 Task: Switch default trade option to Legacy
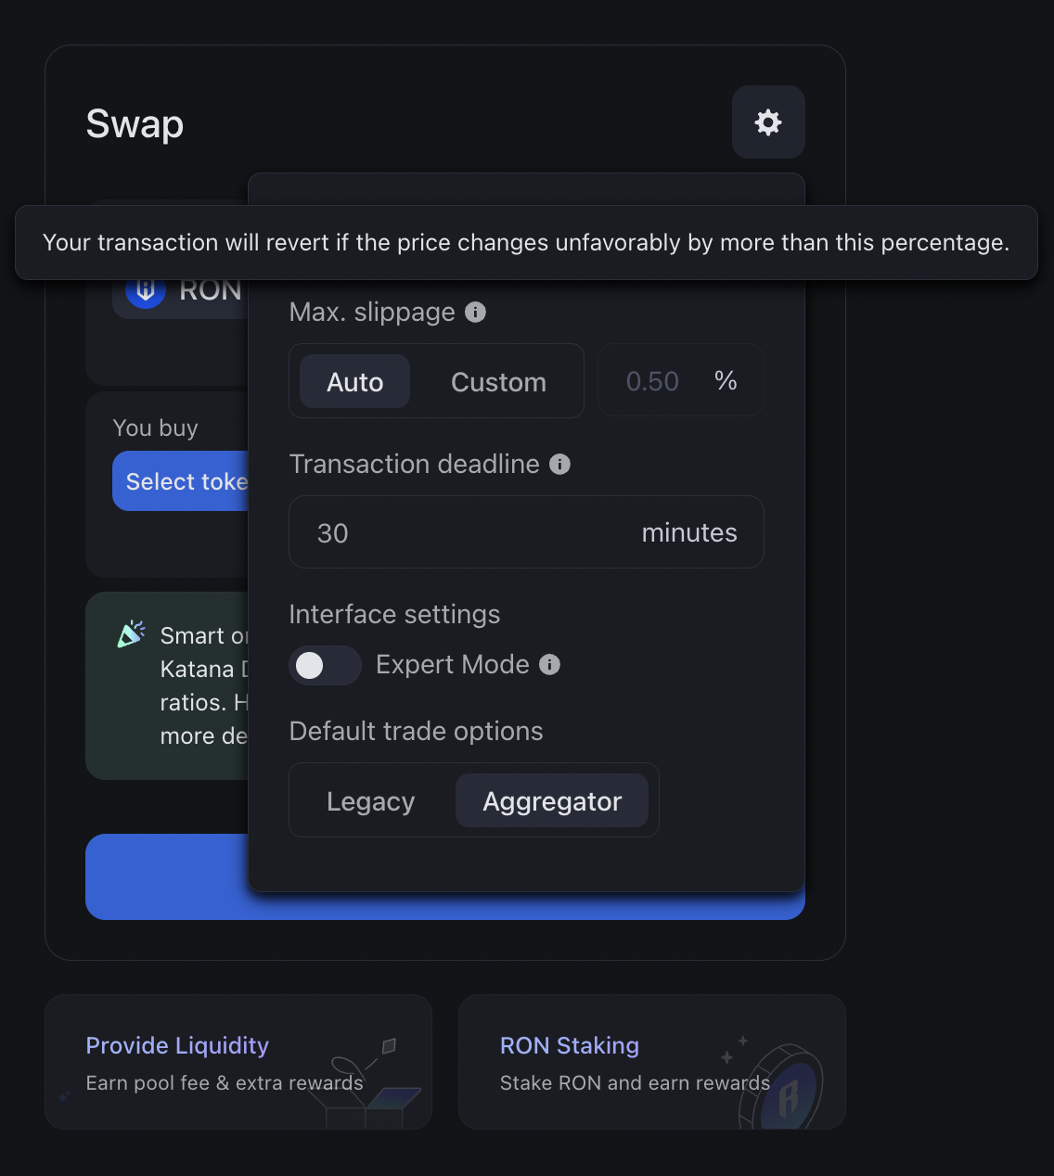pyautogui.click(x=370, y=801)
